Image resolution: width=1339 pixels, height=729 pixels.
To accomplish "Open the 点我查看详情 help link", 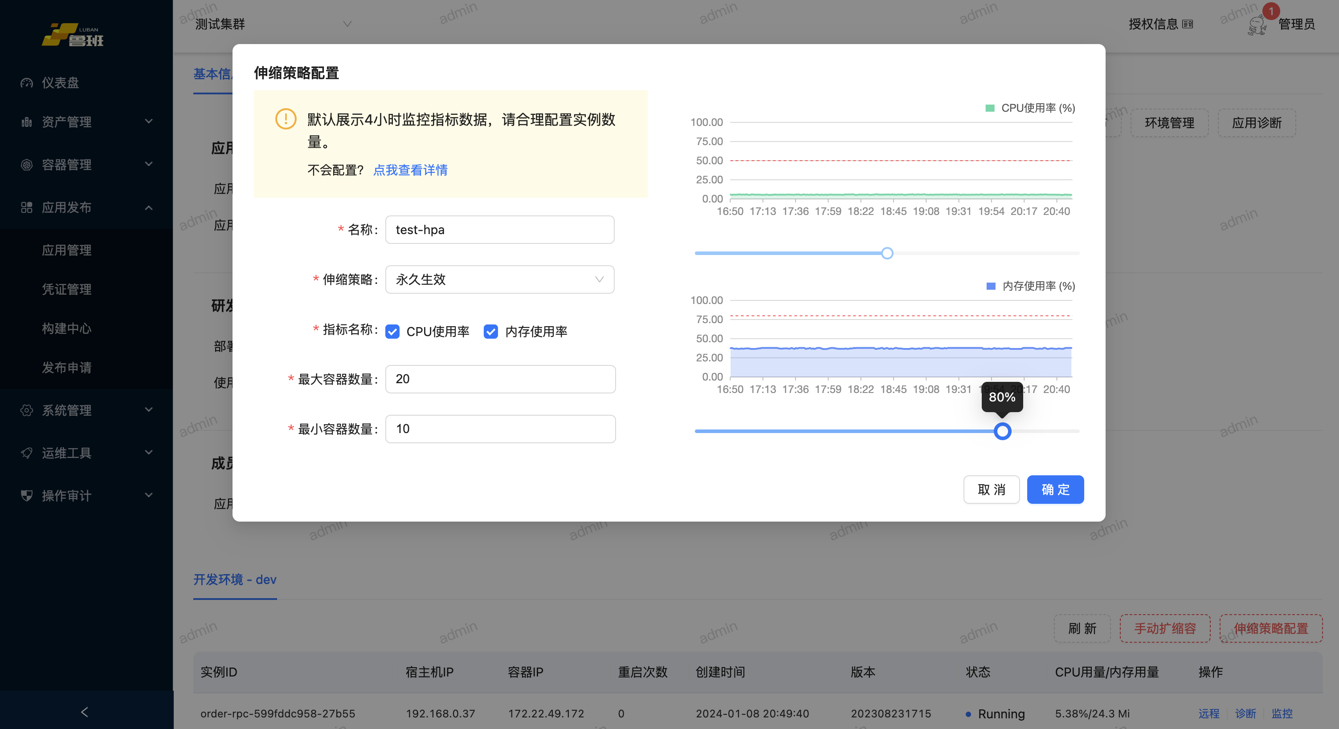I will tap(410, 170).
